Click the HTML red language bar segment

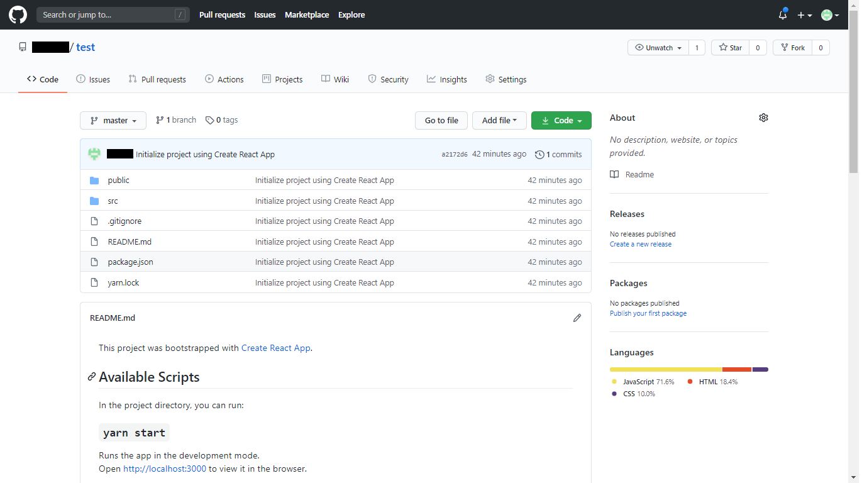737,370
